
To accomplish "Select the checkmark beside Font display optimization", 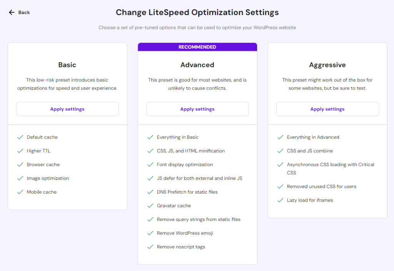I will pos(150,164).
